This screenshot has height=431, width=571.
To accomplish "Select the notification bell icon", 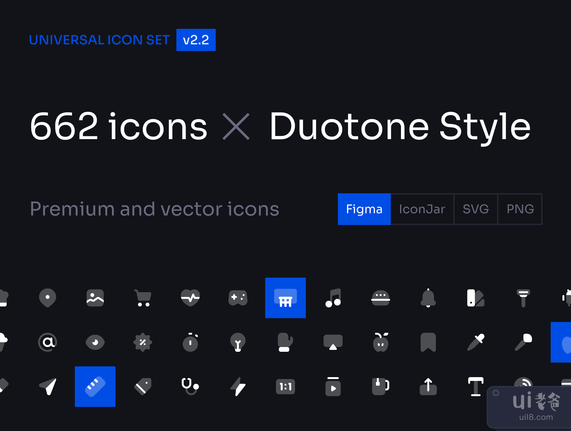I will click(428, 298).
